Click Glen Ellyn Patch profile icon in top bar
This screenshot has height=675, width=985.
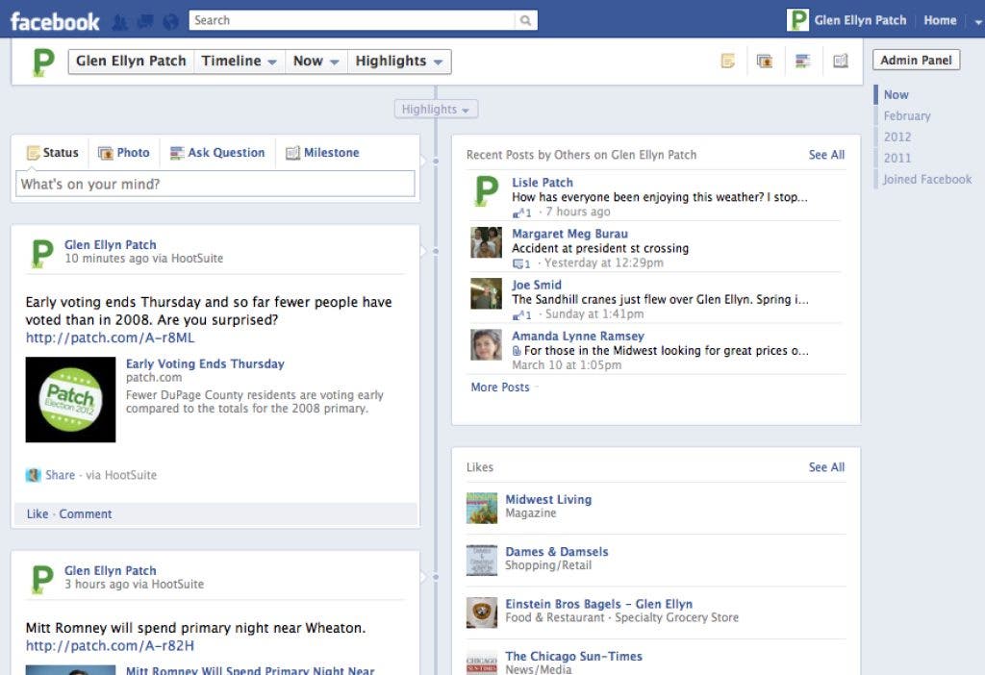pyautogui.click(x=797, y=20)
